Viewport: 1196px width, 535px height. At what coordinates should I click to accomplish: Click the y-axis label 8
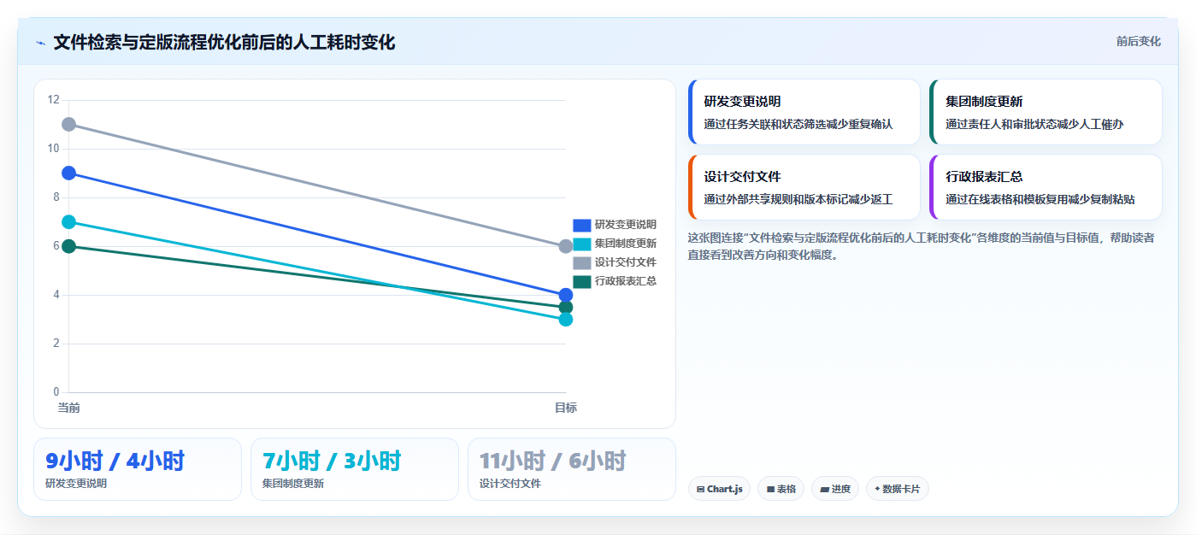click(x=56, y=197)
